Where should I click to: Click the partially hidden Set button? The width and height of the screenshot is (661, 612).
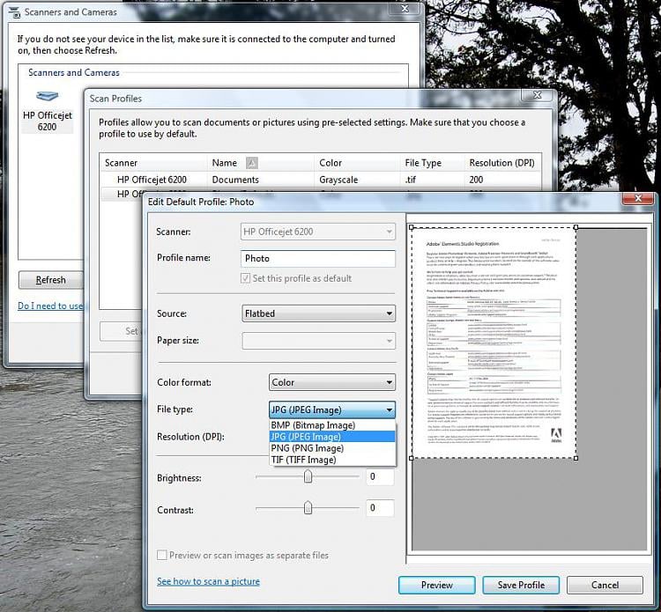[x=122, y=331]
